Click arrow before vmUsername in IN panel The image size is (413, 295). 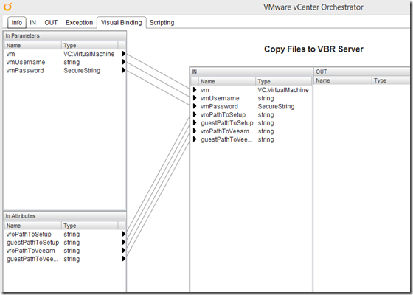pyautogui.click(x=195, y=98)
